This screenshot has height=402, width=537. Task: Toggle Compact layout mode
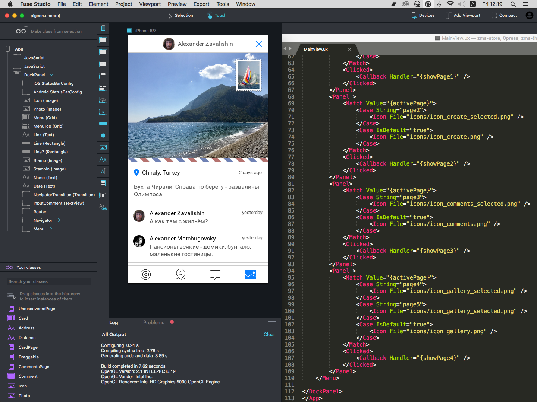504,16
